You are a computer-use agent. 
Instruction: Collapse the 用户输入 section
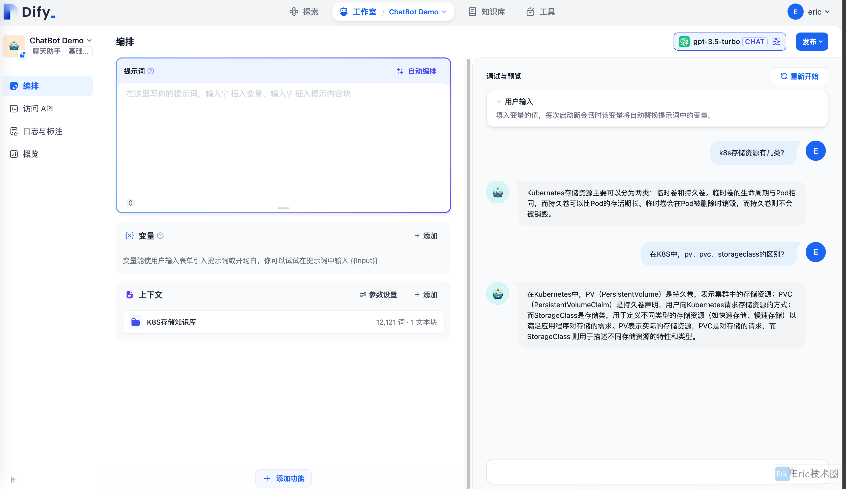click(x=499, y=102)
